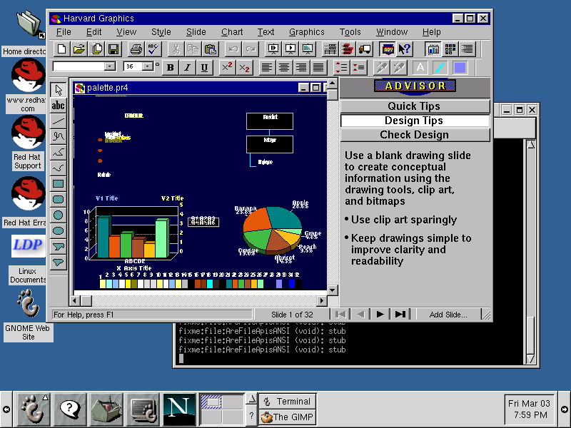The width and height of the screenshot is (571, 428).
Task: Run the ABC spell check icon
Action: point(153,49)
